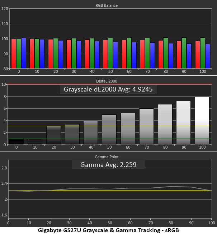Select the 80 bar in DeltaE chart
This screenshot has width=217, height=234.
coord(165,124)
